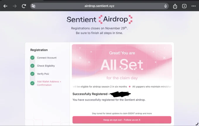Click the Verify PoU green checkmark
The width and height of the screenshot is (199, 126).
32,74
